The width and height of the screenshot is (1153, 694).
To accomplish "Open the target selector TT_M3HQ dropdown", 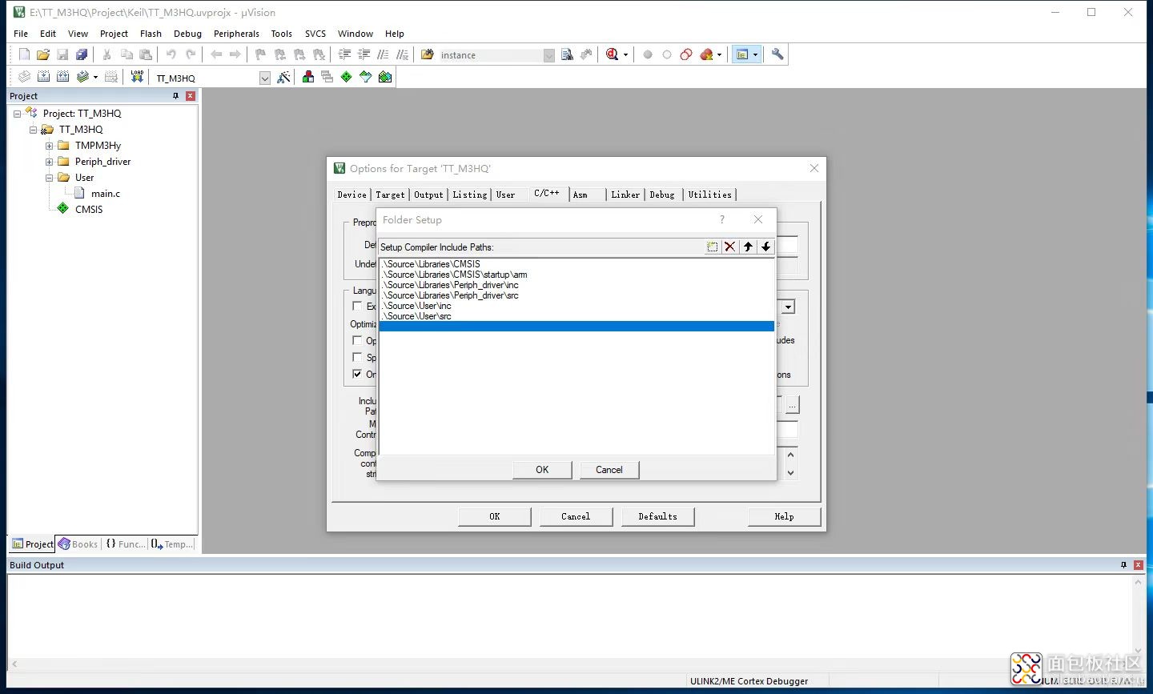I will [x=265, y=78].
